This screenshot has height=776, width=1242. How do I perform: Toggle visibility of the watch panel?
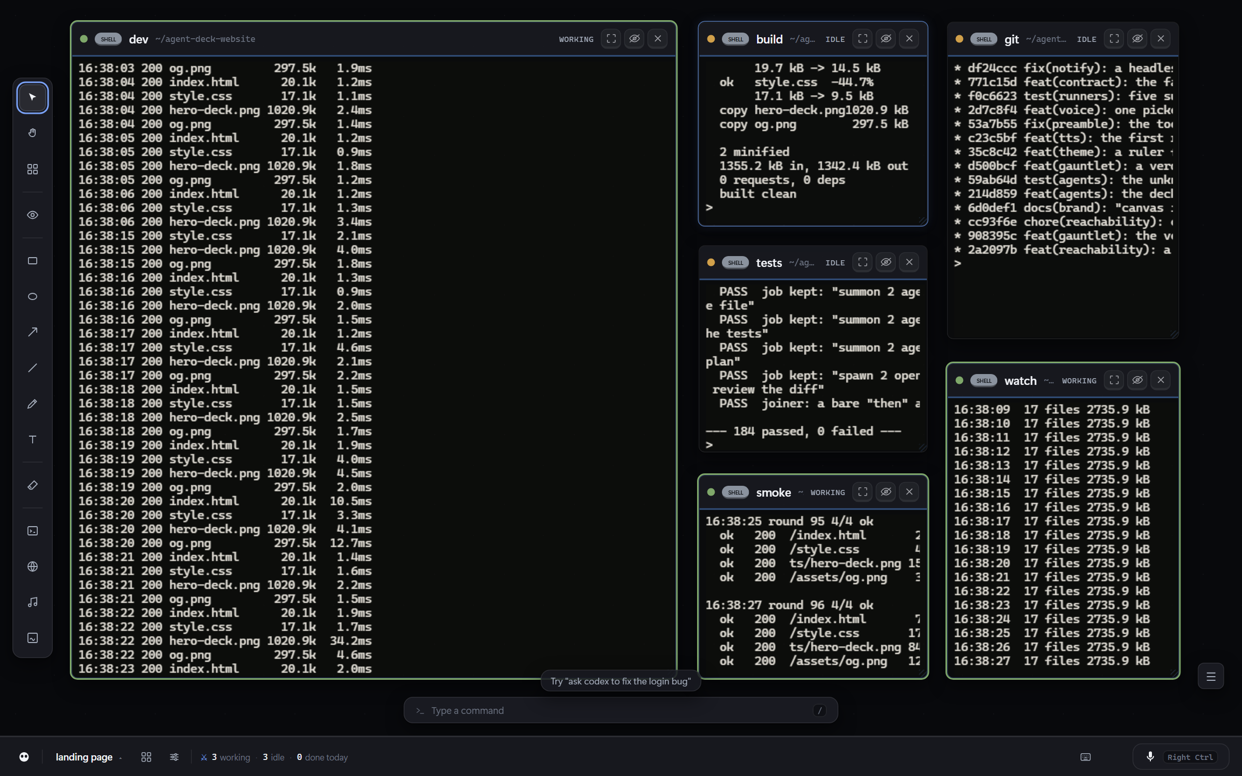click(1137, 380)
